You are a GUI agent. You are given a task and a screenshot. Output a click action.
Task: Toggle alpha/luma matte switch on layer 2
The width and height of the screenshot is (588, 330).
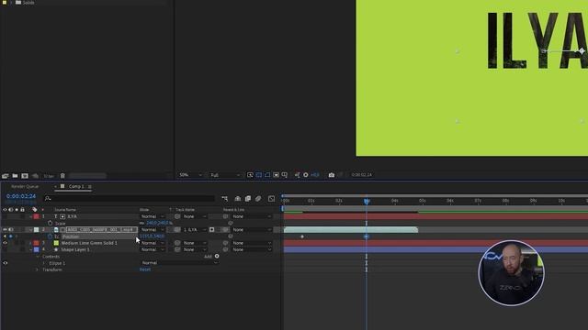coord(212,230)
